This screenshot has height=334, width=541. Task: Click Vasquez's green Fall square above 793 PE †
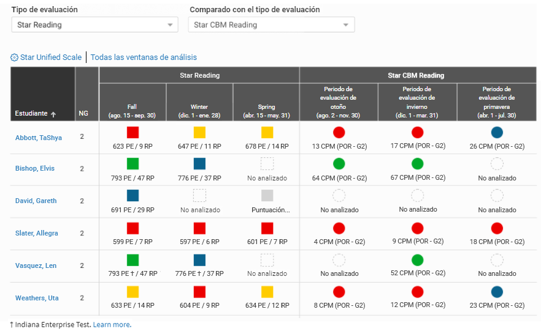133,260
